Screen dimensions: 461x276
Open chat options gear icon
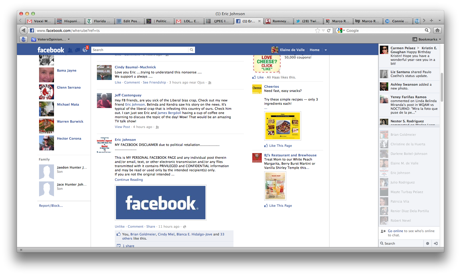click(428, 243)
